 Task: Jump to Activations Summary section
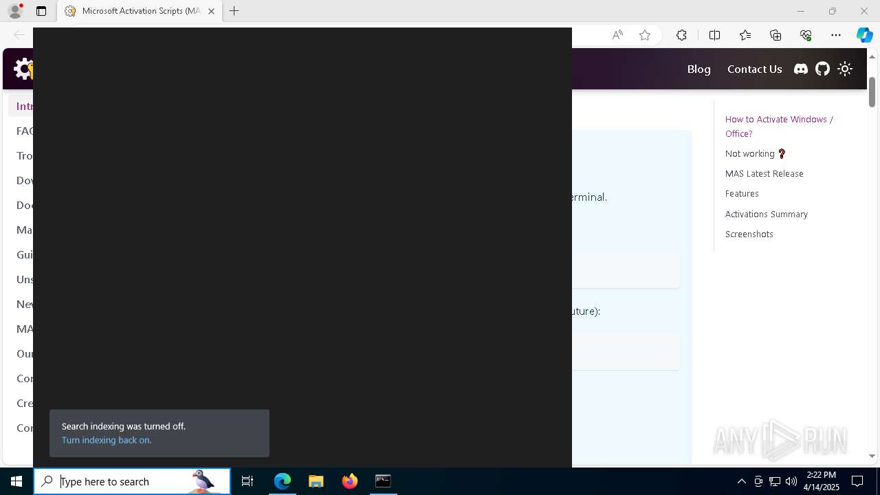766,214
